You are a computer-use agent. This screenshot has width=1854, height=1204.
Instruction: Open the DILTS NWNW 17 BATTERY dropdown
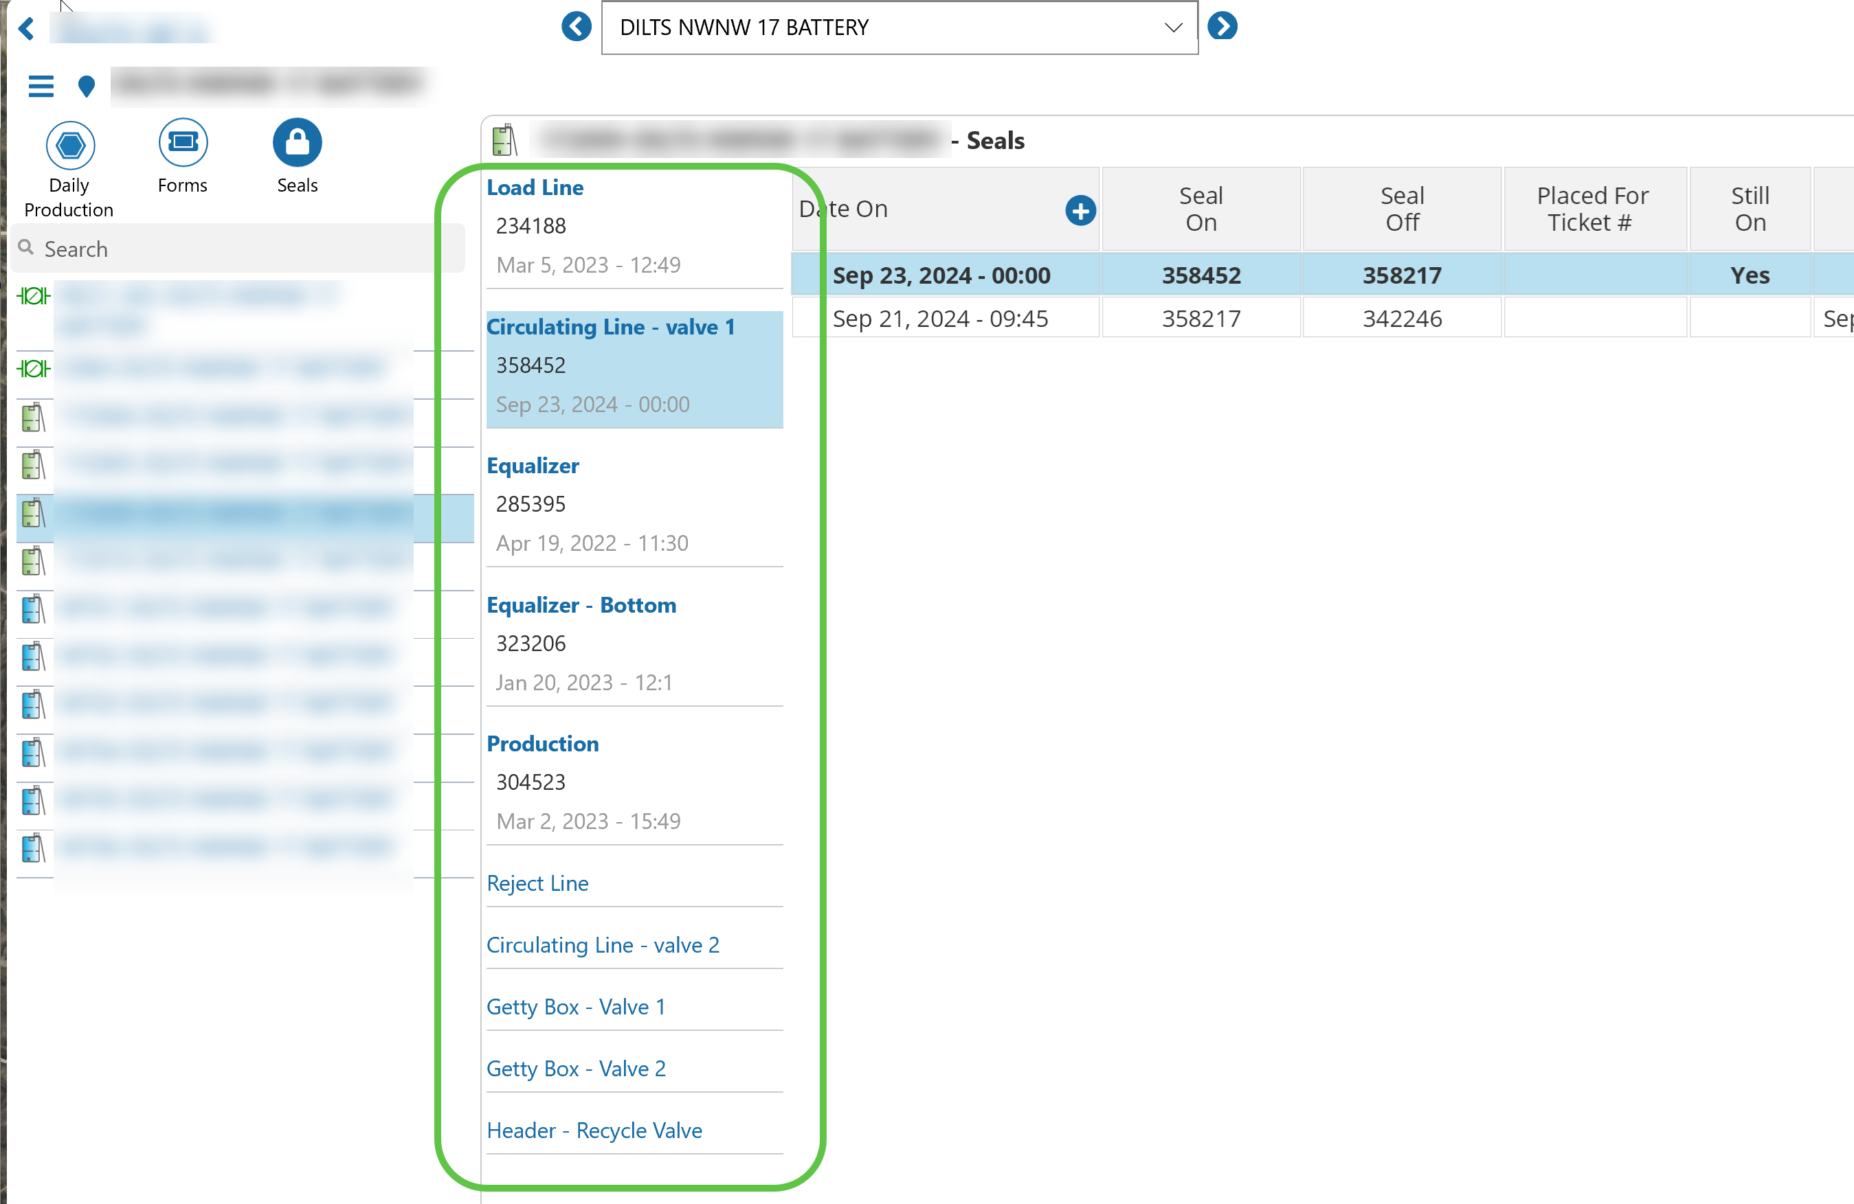pyautogui.click(x=899, y=28)
